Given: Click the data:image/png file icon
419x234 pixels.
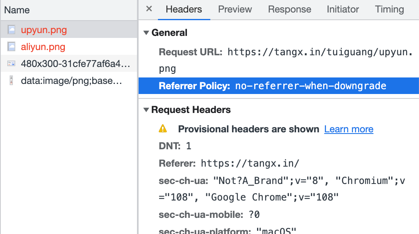Looking at the screenshot, I should point(12,81).
